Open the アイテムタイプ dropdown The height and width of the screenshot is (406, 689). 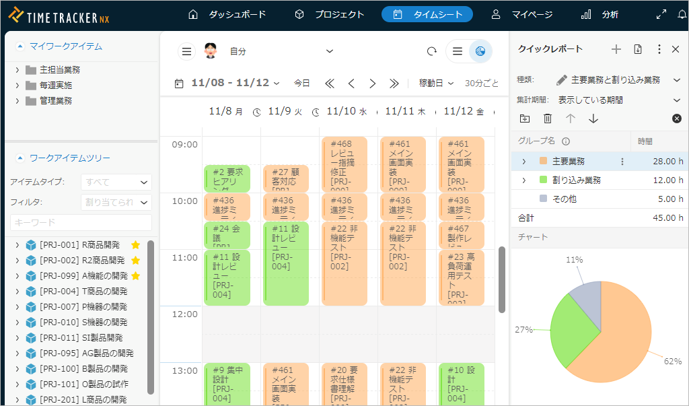tap(116, 182)
